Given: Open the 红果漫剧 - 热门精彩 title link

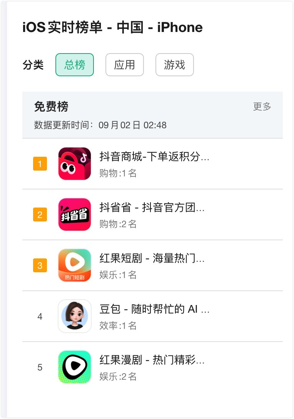Looking at the screenshot, I should (x=152, y=360).
